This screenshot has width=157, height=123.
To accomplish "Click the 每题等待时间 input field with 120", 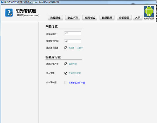I will click(x=73, y=41).
